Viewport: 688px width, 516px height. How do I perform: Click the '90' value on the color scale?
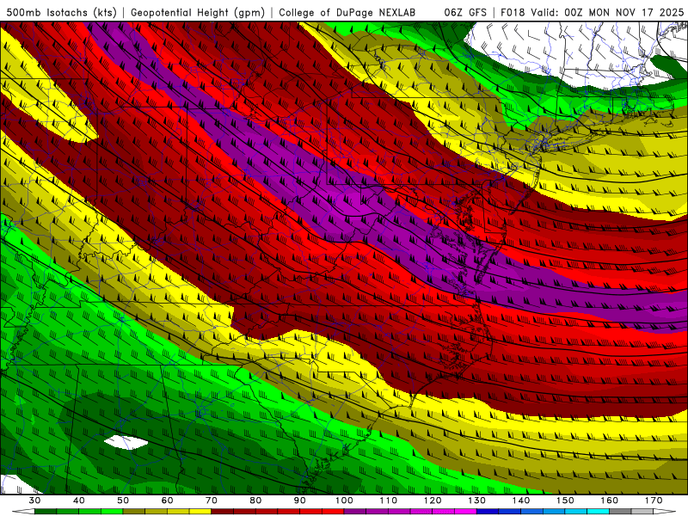299,501
